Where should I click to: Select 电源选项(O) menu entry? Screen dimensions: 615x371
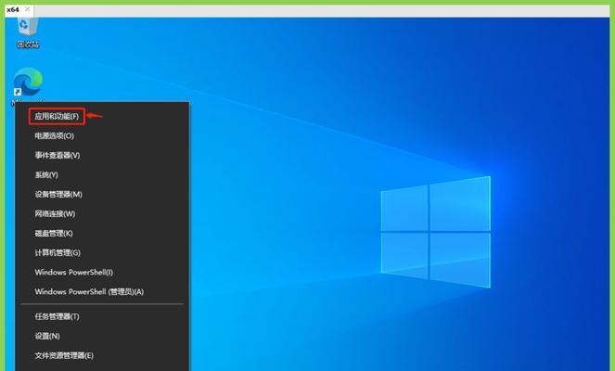(x=54, y=135)
